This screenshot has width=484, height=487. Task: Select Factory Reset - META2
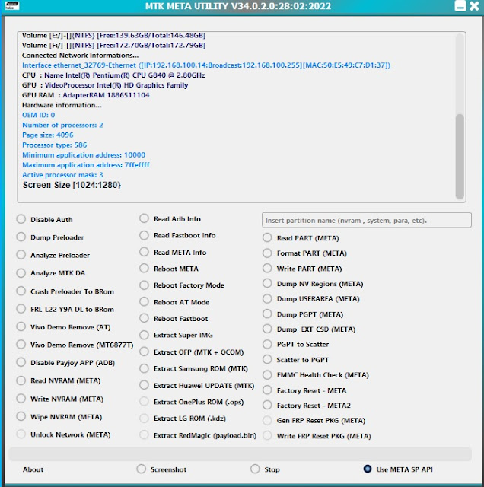point(267,405)
